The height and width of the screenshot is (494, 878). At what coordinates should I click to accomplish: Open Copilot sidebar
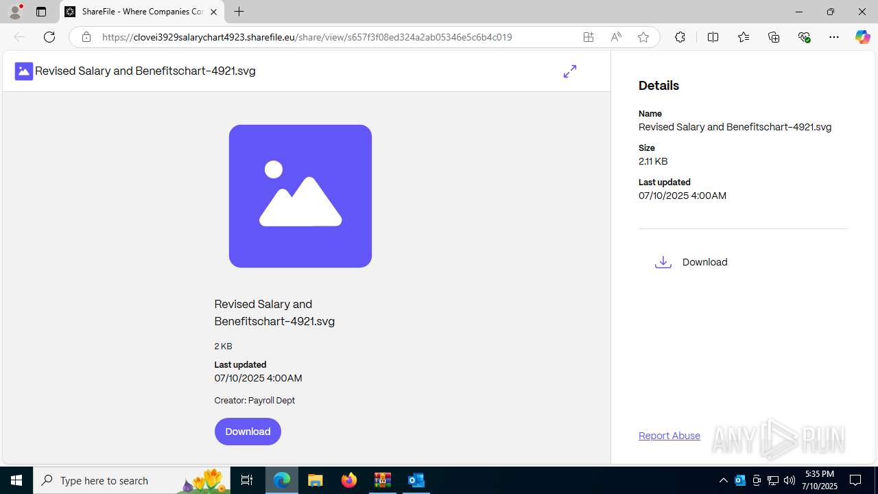click(862, 37)
